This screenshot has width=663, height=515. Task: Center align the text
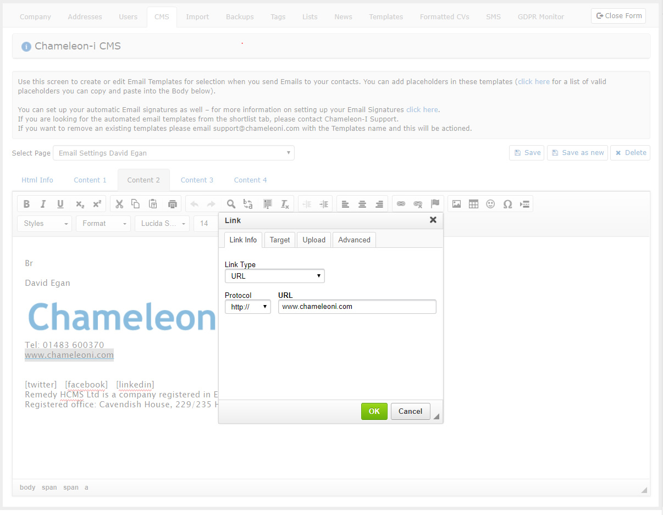[362, 204]
